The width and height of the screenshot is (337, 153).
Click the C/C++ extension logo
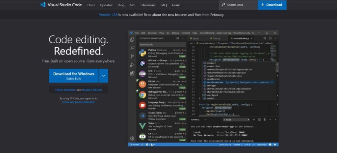(x=142, y=74)
